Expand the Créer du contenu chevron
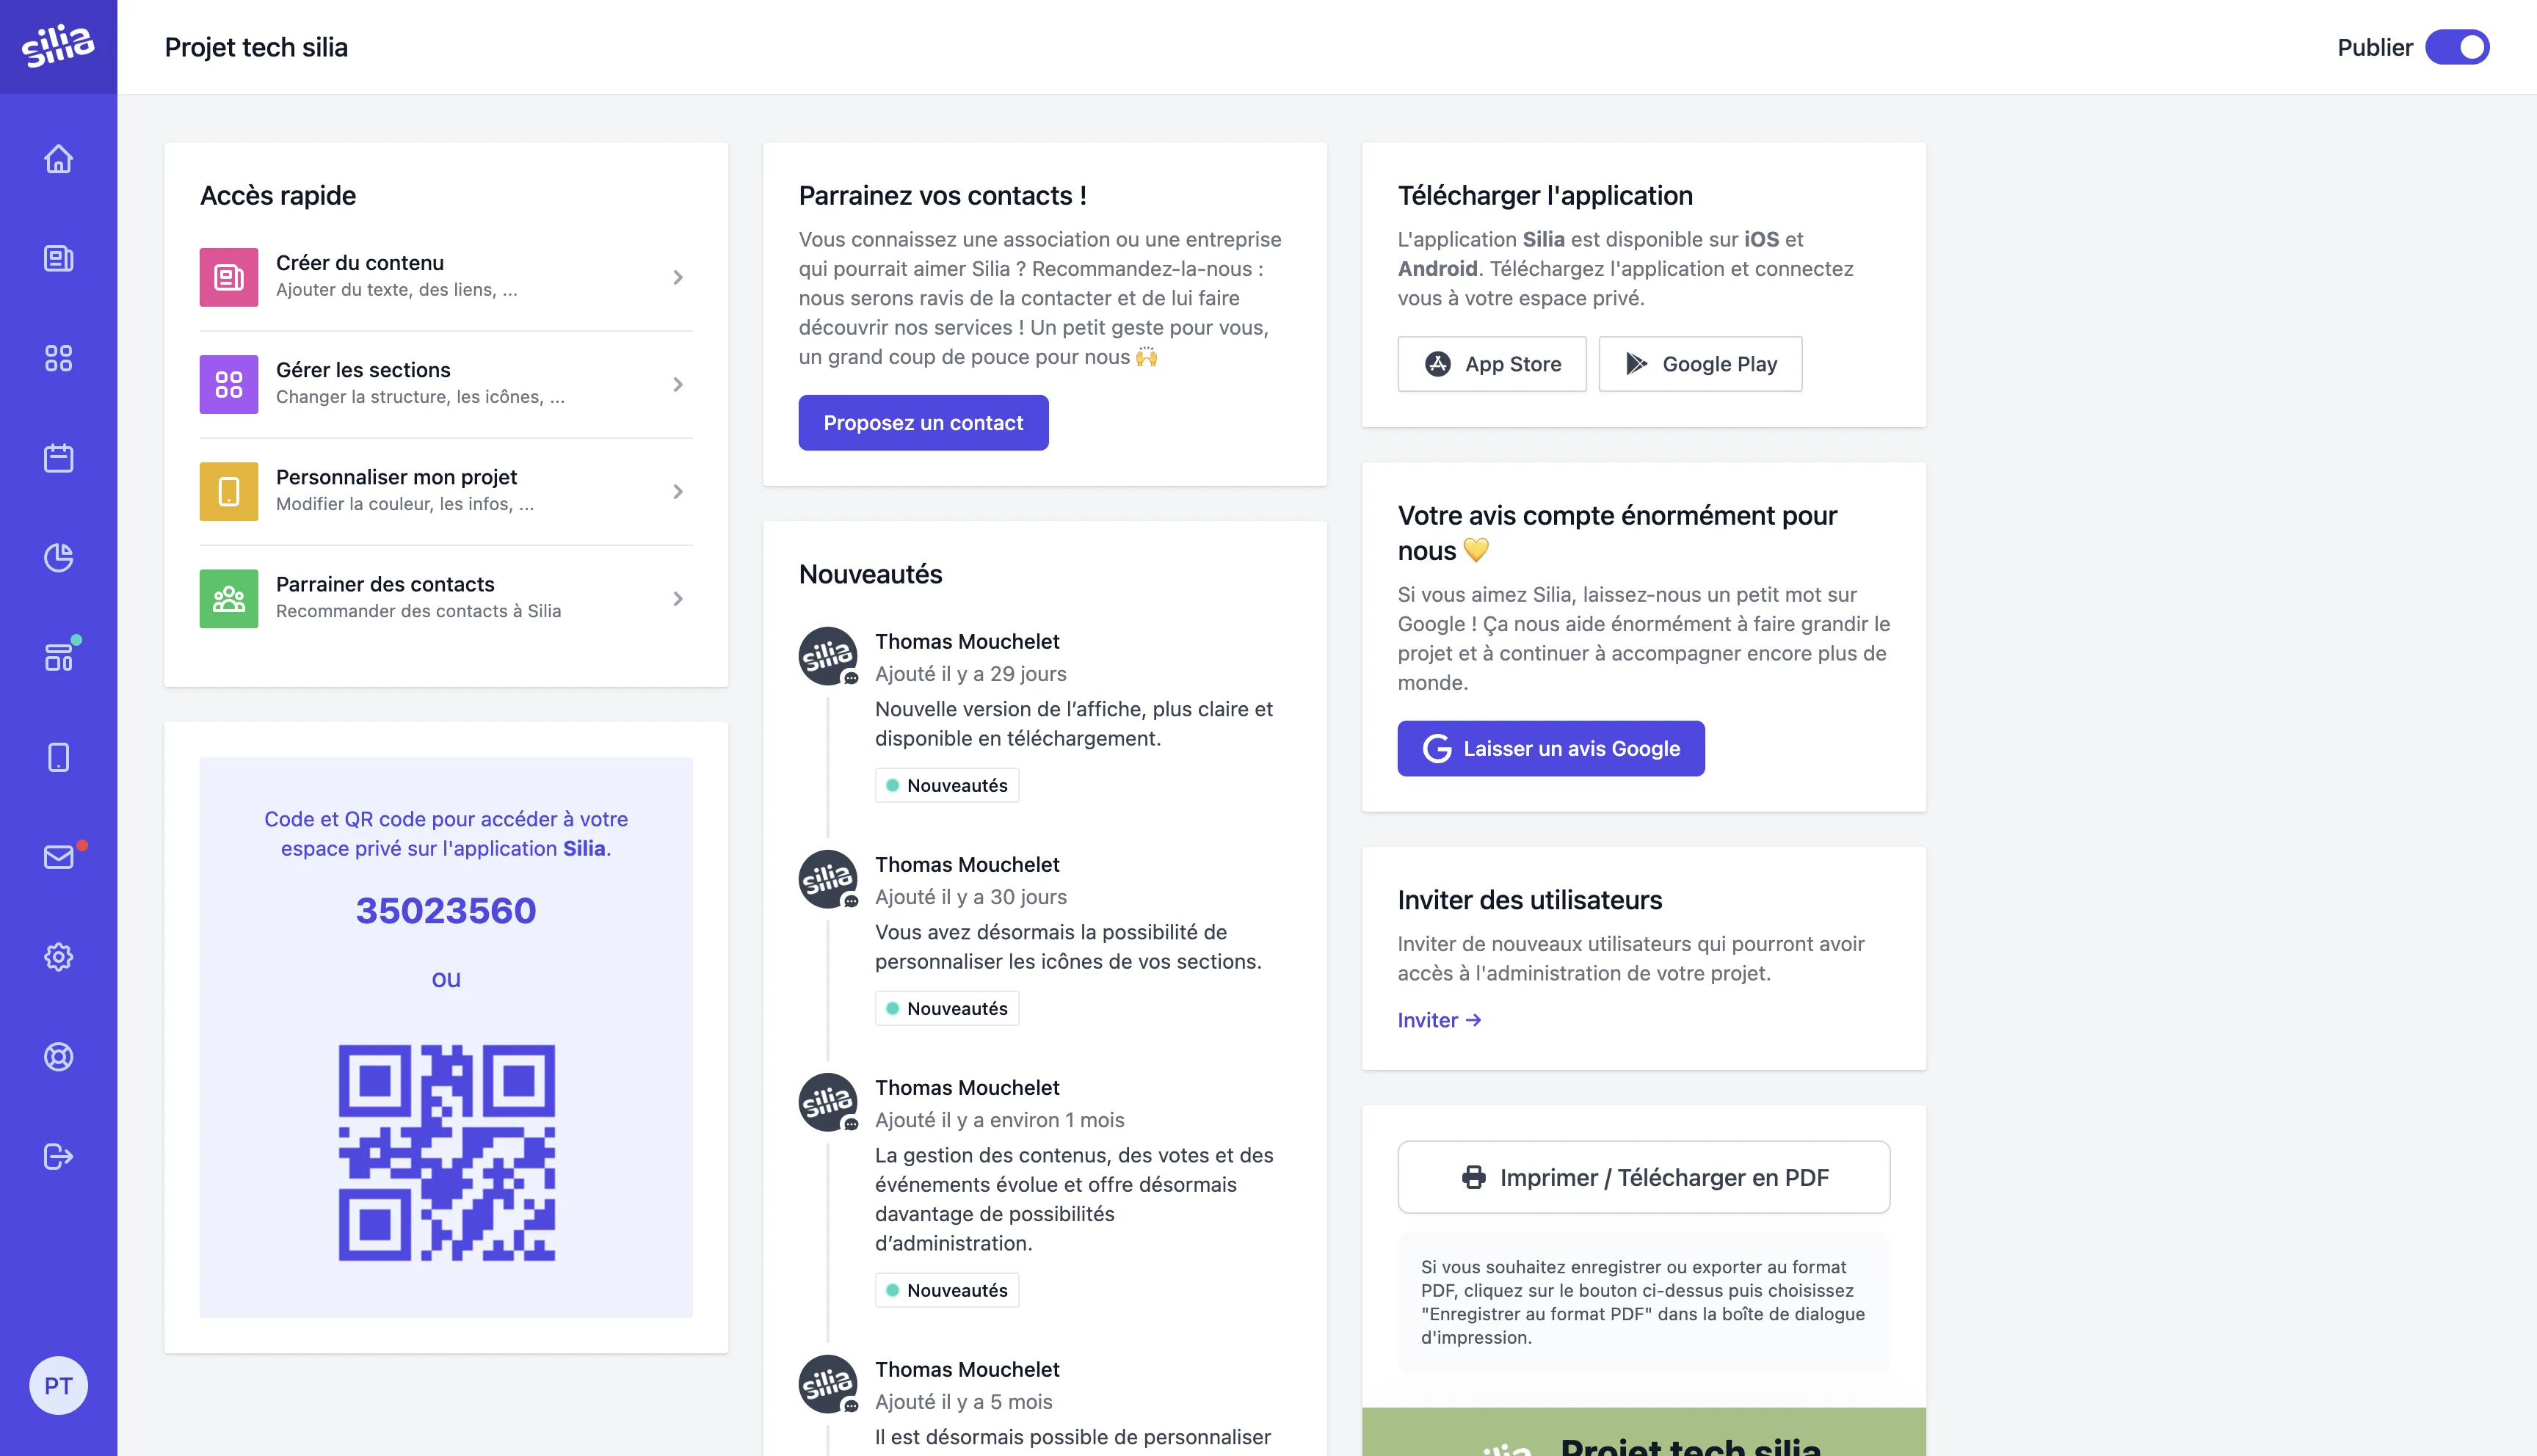The height and width of the screenshot is (1456, 2537). tap(678, 277)
